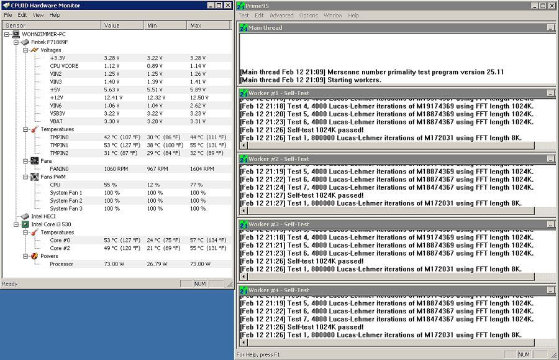This screenshot has width=559, height=360.
Task: Collapse the Core Temperatures branch
Action: (x=25, y=233)
